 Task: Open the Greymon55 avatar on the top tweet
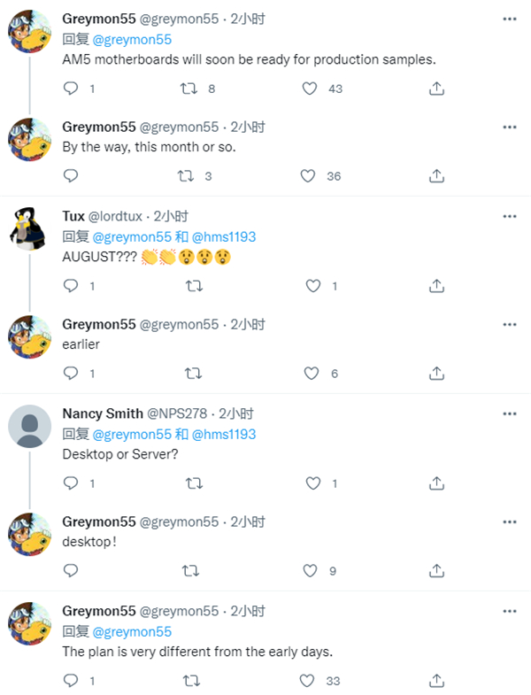point(29,31)
